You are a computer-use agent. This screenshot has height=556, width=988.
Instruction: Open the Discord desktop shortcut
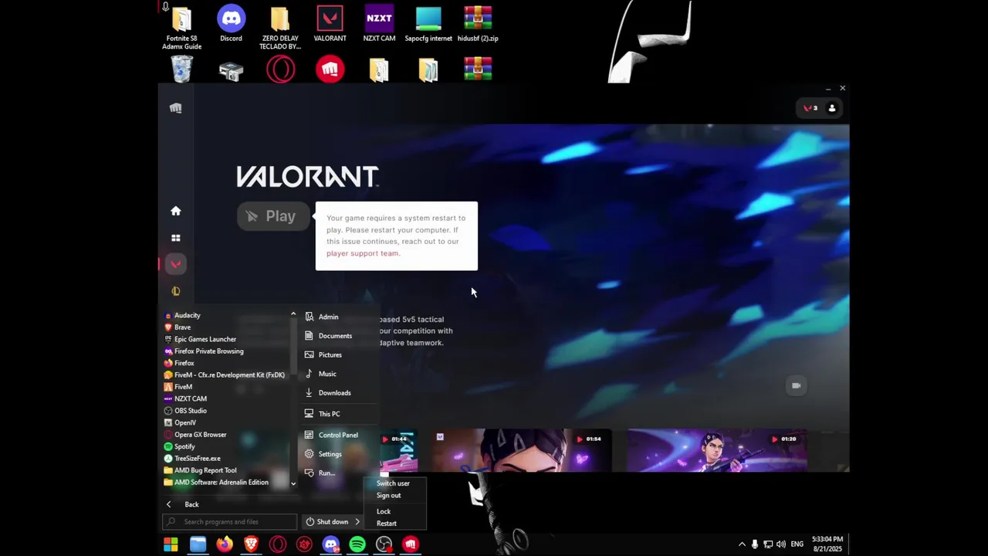[x=231, y=24]
